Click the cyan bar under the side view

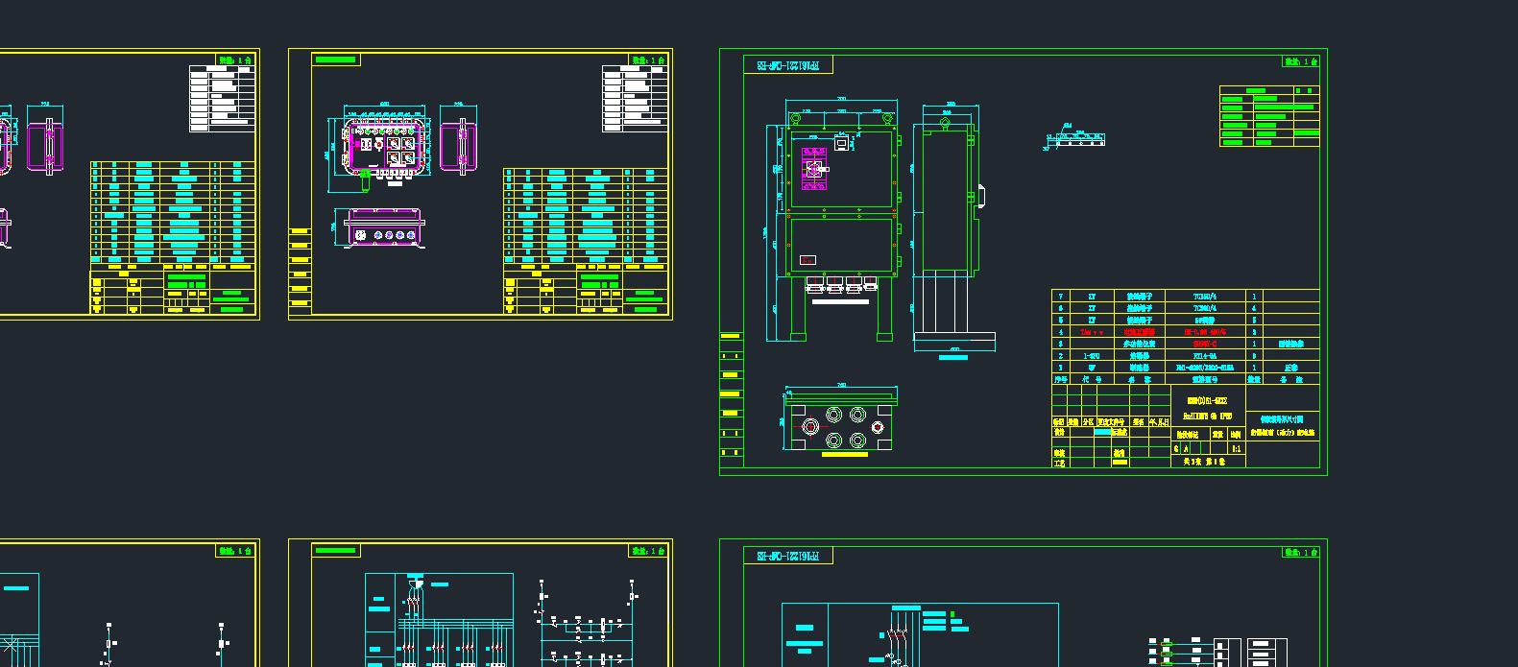click(x=953, y=358)
